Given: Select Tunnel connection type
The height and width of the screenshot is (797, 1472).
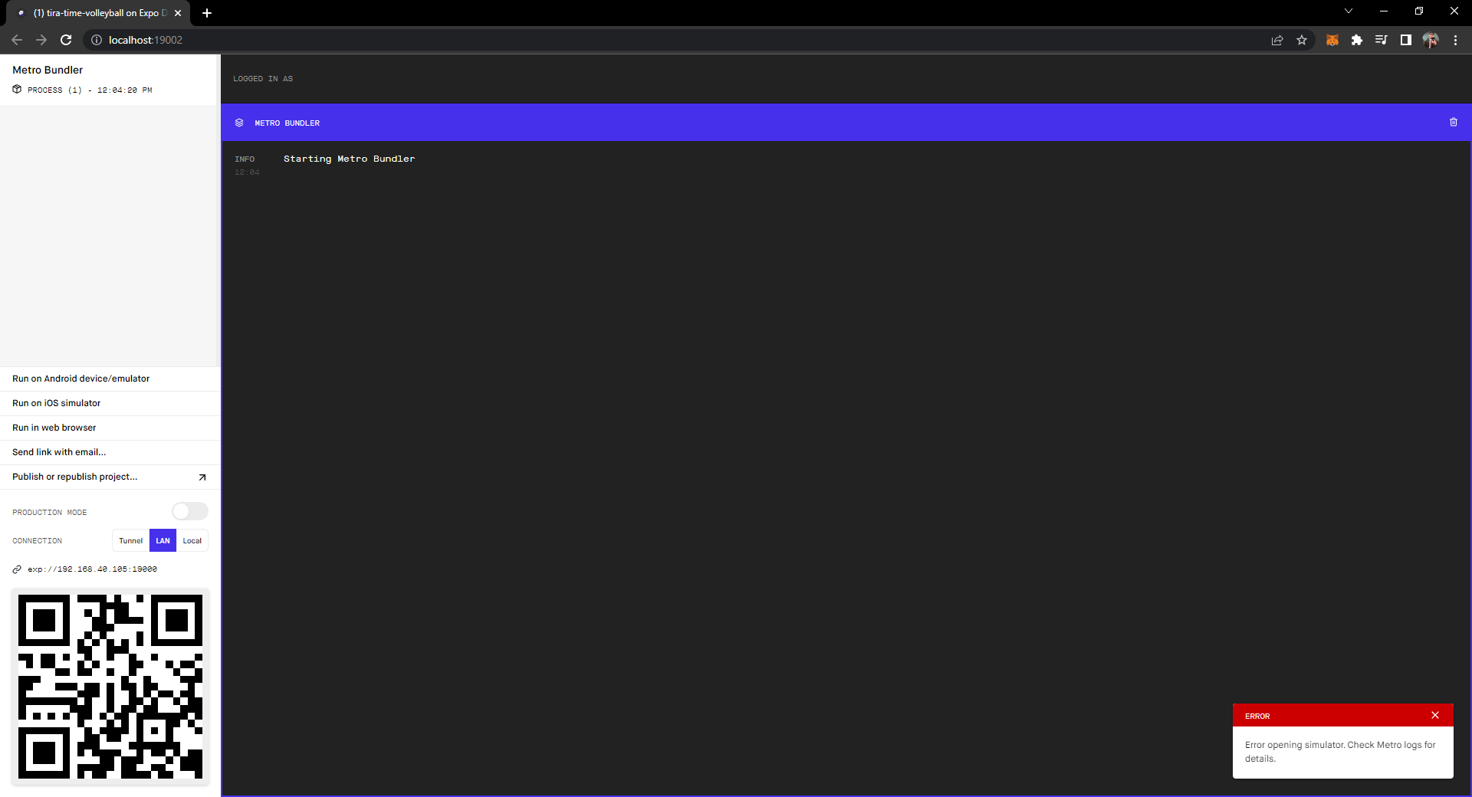Looking at the screenshot, I should tap(131, 540).
